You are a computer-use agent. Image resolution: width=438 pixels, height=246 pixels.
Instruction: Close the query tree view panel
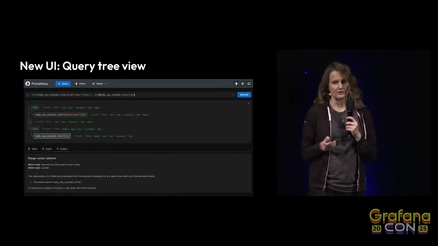click(248, 103)
